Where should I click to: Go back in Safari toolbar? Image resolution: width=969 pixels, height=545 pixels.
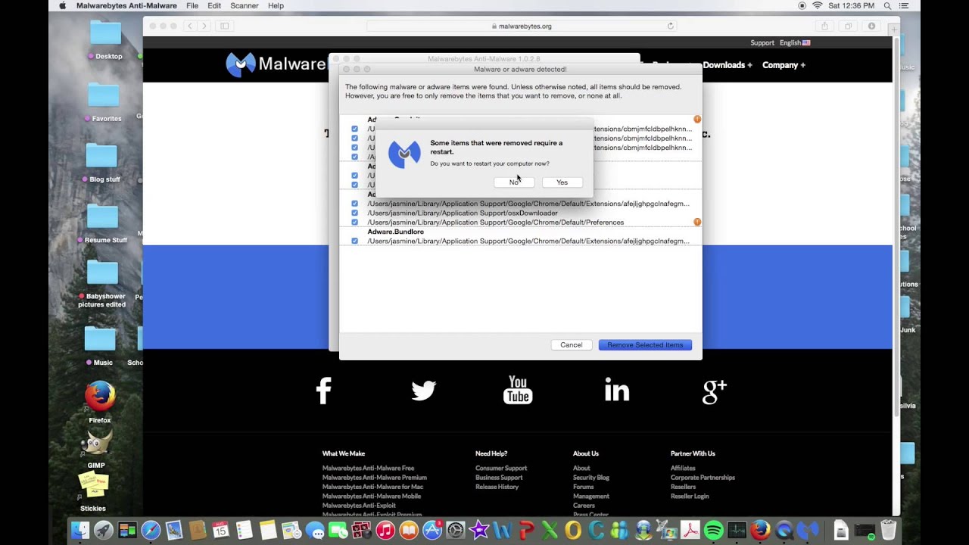tap(189, 26)
